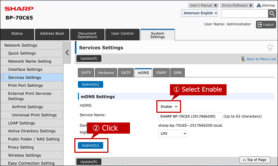Click the Logout button
Viewport: 278px width, 166px height.
coord(266,24)
